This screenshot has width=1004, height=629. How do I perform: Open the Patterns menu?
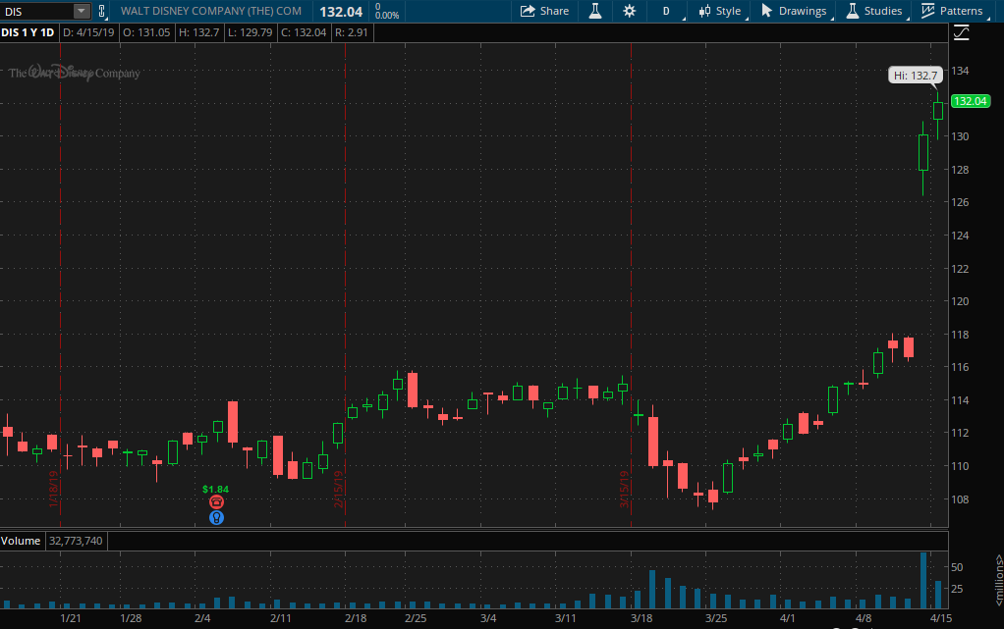coord(952,11)
